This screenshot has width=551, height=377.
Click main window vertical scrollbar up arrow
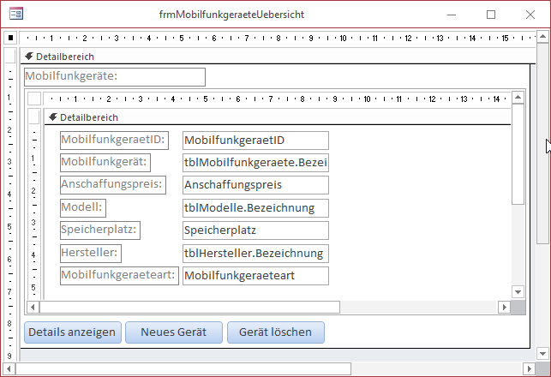click(x=543, y=37)
